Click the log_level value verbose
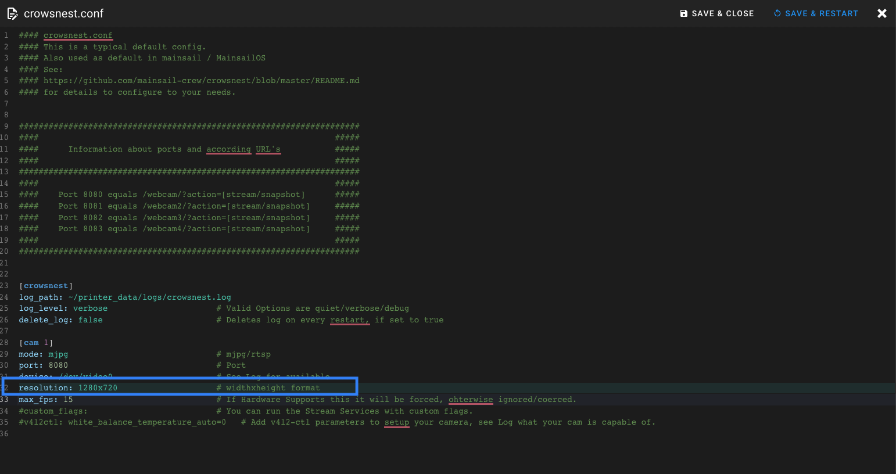Image resolution: width=896 pixels, height=474 pixels. coord(90,308)
